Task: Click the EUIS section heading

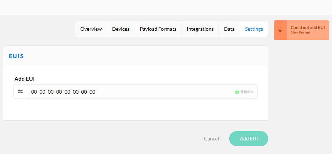Action: [x=16, y=56]
